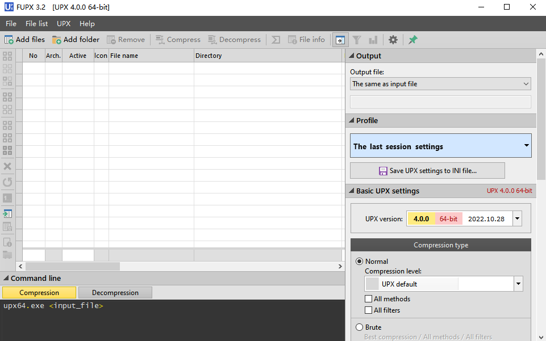Click the green-arrow list sidebar icon
Image resolution: width=546 pixels, height=341 pixels.
[x=7, y=213]
